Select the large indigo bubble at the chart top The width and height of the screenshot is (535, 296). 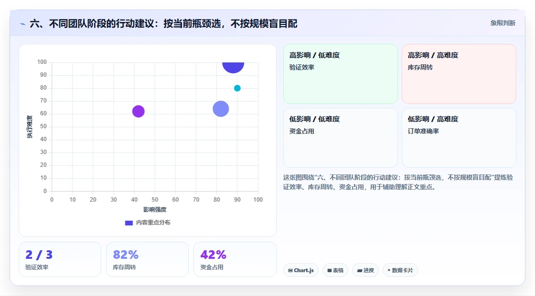(x=233, y=67)
